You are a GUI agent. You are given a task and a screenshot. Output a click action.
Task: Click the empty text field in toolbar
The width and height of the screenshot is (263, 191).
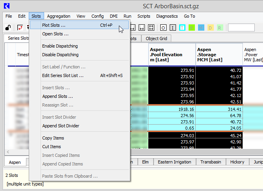pyautogui.click(x=241, y=28)
